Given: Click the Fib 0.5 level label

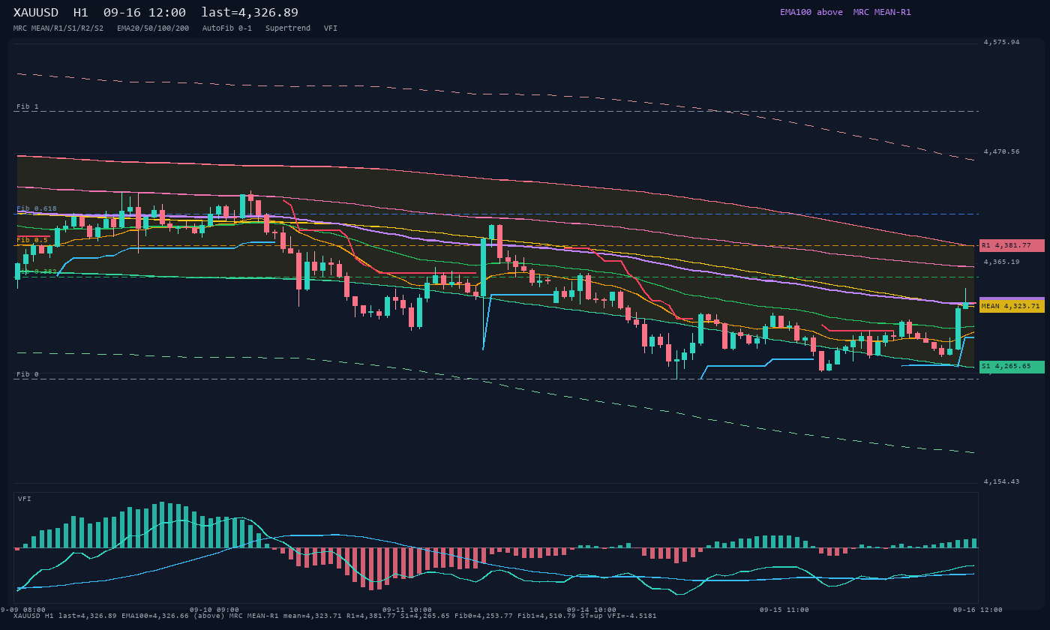Looking at the screenshot, I should point(32,240).
